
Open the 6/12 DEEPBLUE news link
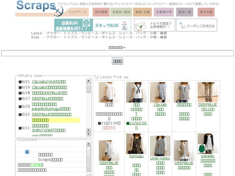click(x=51, y=114)
